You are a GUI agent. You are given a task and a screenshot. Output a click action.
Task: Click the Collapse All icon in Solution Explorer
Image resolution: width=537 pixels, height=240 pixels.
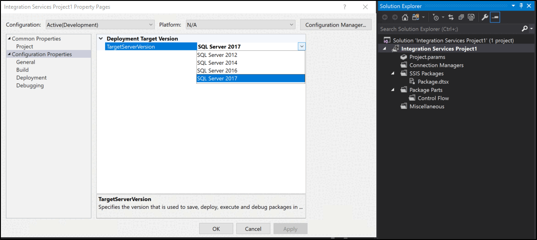461,17
